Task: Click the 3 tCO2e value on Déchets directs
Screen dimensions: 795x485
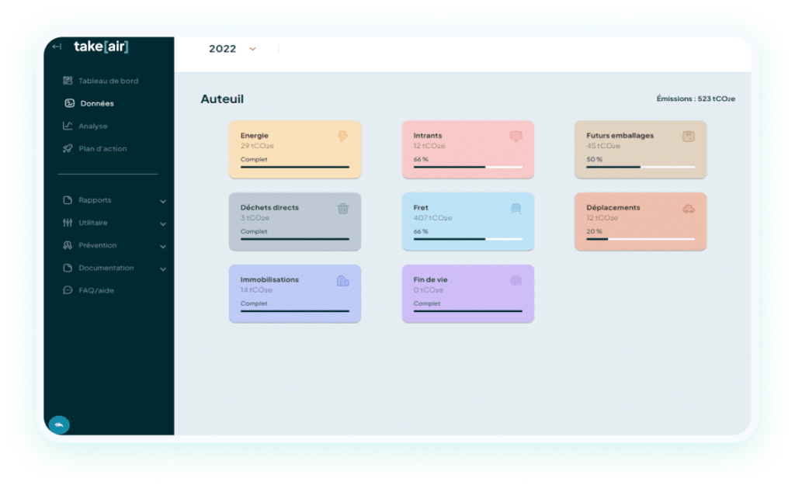Action: click(255, 218)
